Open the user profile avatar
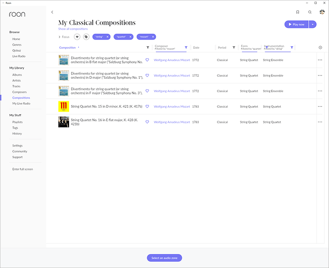 (322, 12)
